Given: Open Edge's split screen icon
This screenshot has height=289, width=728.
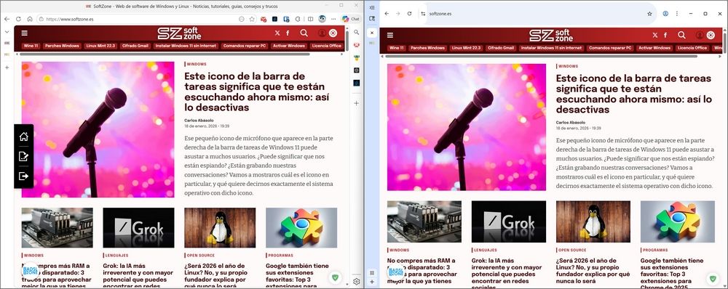Looking at the screenshot, I should [311, 19].
